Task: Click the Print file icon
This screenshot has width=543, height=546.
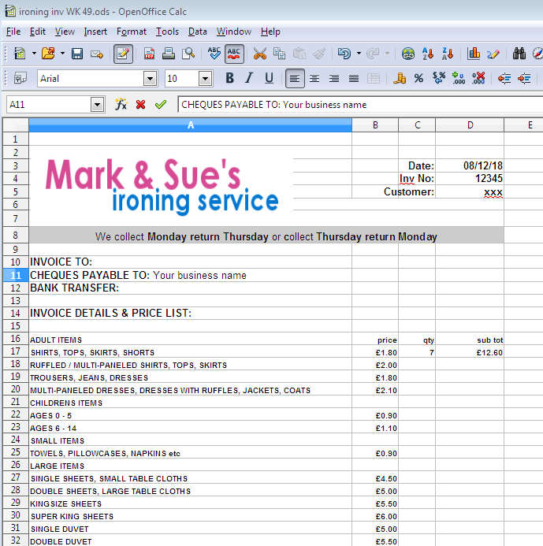Action: tap(169, 54)
